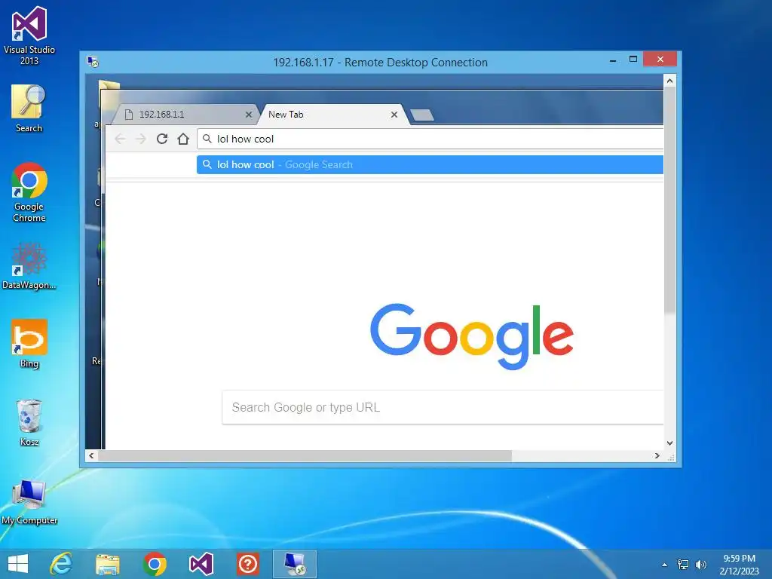Click the Chrome icon in the taskbar
Image resolution: width=772 pixels, height=579 pixels.
tap(155, 564)
